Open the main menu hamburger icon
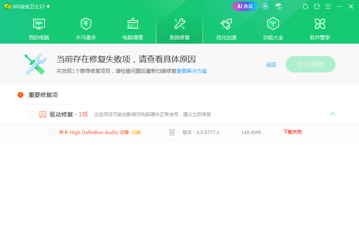This screenshot has width=359, height=226. 328,6
